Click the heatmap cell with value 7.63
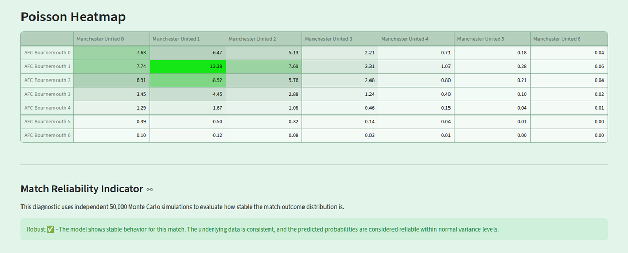Image resolution: width=628 pixels, height=253 pixels. [111, 53]
